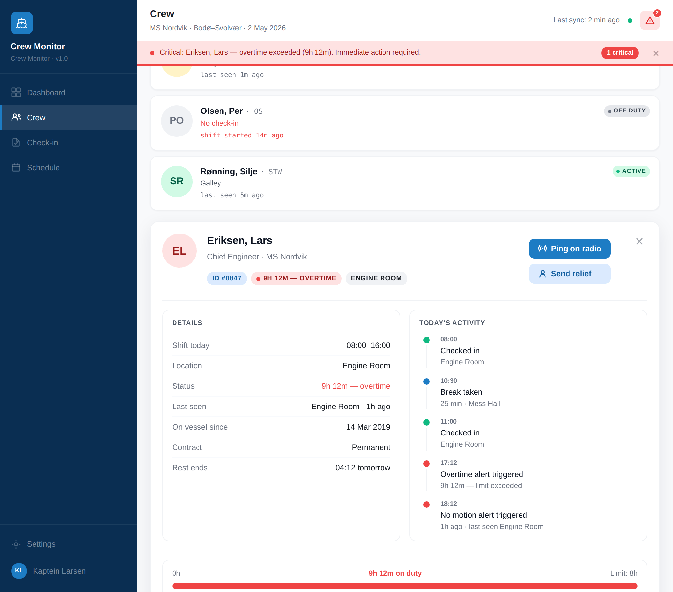Click the Crew Monitor ship logo
The width and height of the screenshot is (673, 592).
coord(22,23)
